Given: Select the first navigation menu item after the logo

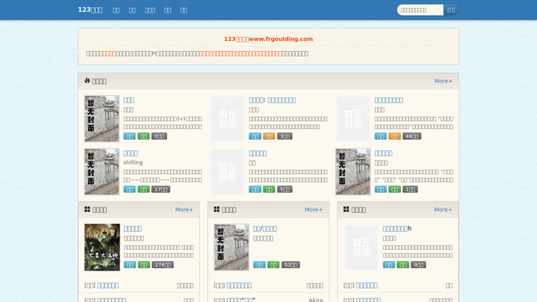Looking at the screenshot, I should [x=116, y=10].
